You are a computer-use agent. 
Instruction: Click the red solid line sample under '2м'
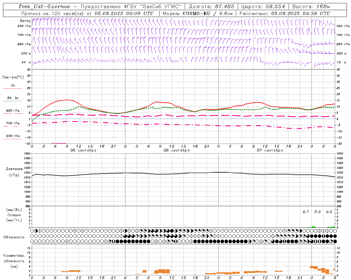pyautogui.click(x=13, y=88)
